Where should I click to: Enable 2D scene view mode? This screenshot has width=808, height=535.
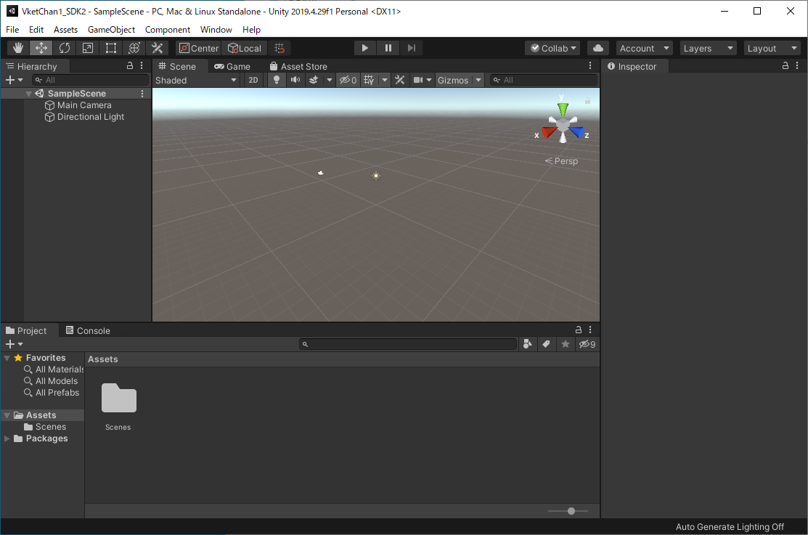tap(253, 80)
